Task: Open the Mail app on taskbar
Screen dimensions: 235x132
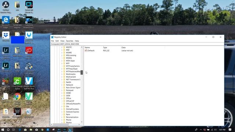Action: click(x=37, y=129)
